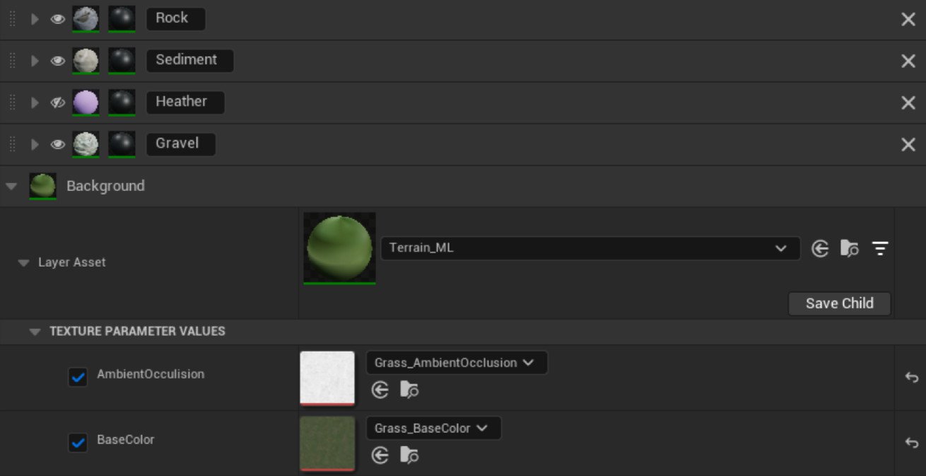
Task: Show the hidden Heather layer
Action: (x=57, y=103)
